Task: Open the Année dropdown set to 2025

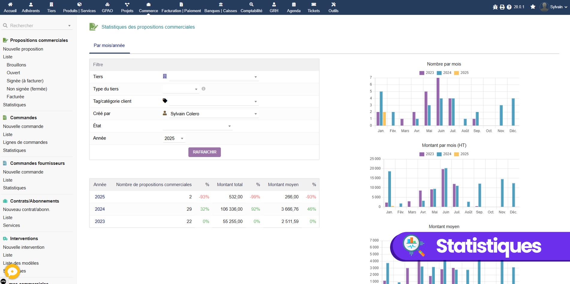Action: click(174, 138)
